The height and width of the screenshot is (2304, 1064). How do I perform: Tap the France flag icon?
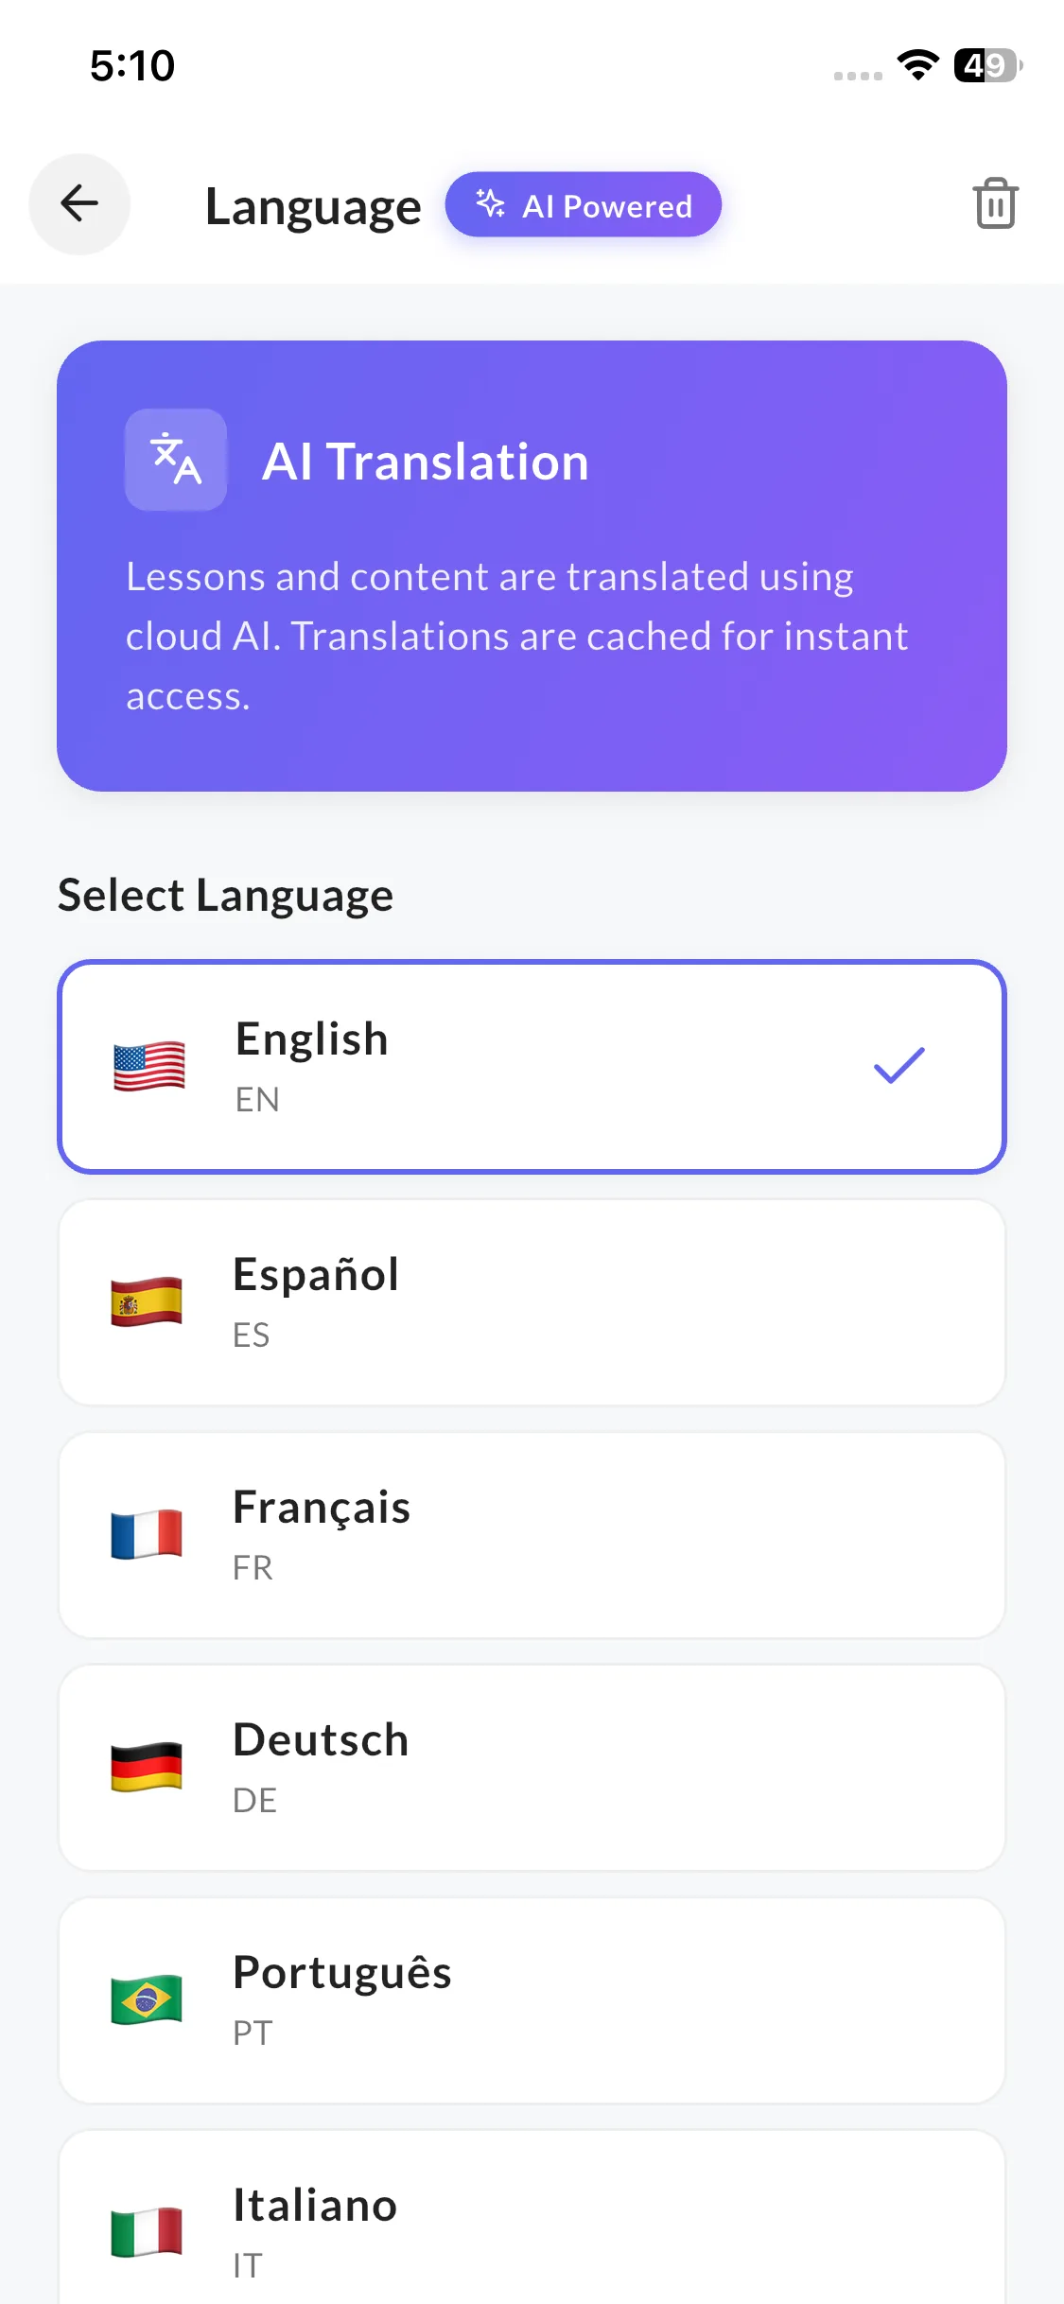(147, 1534)
